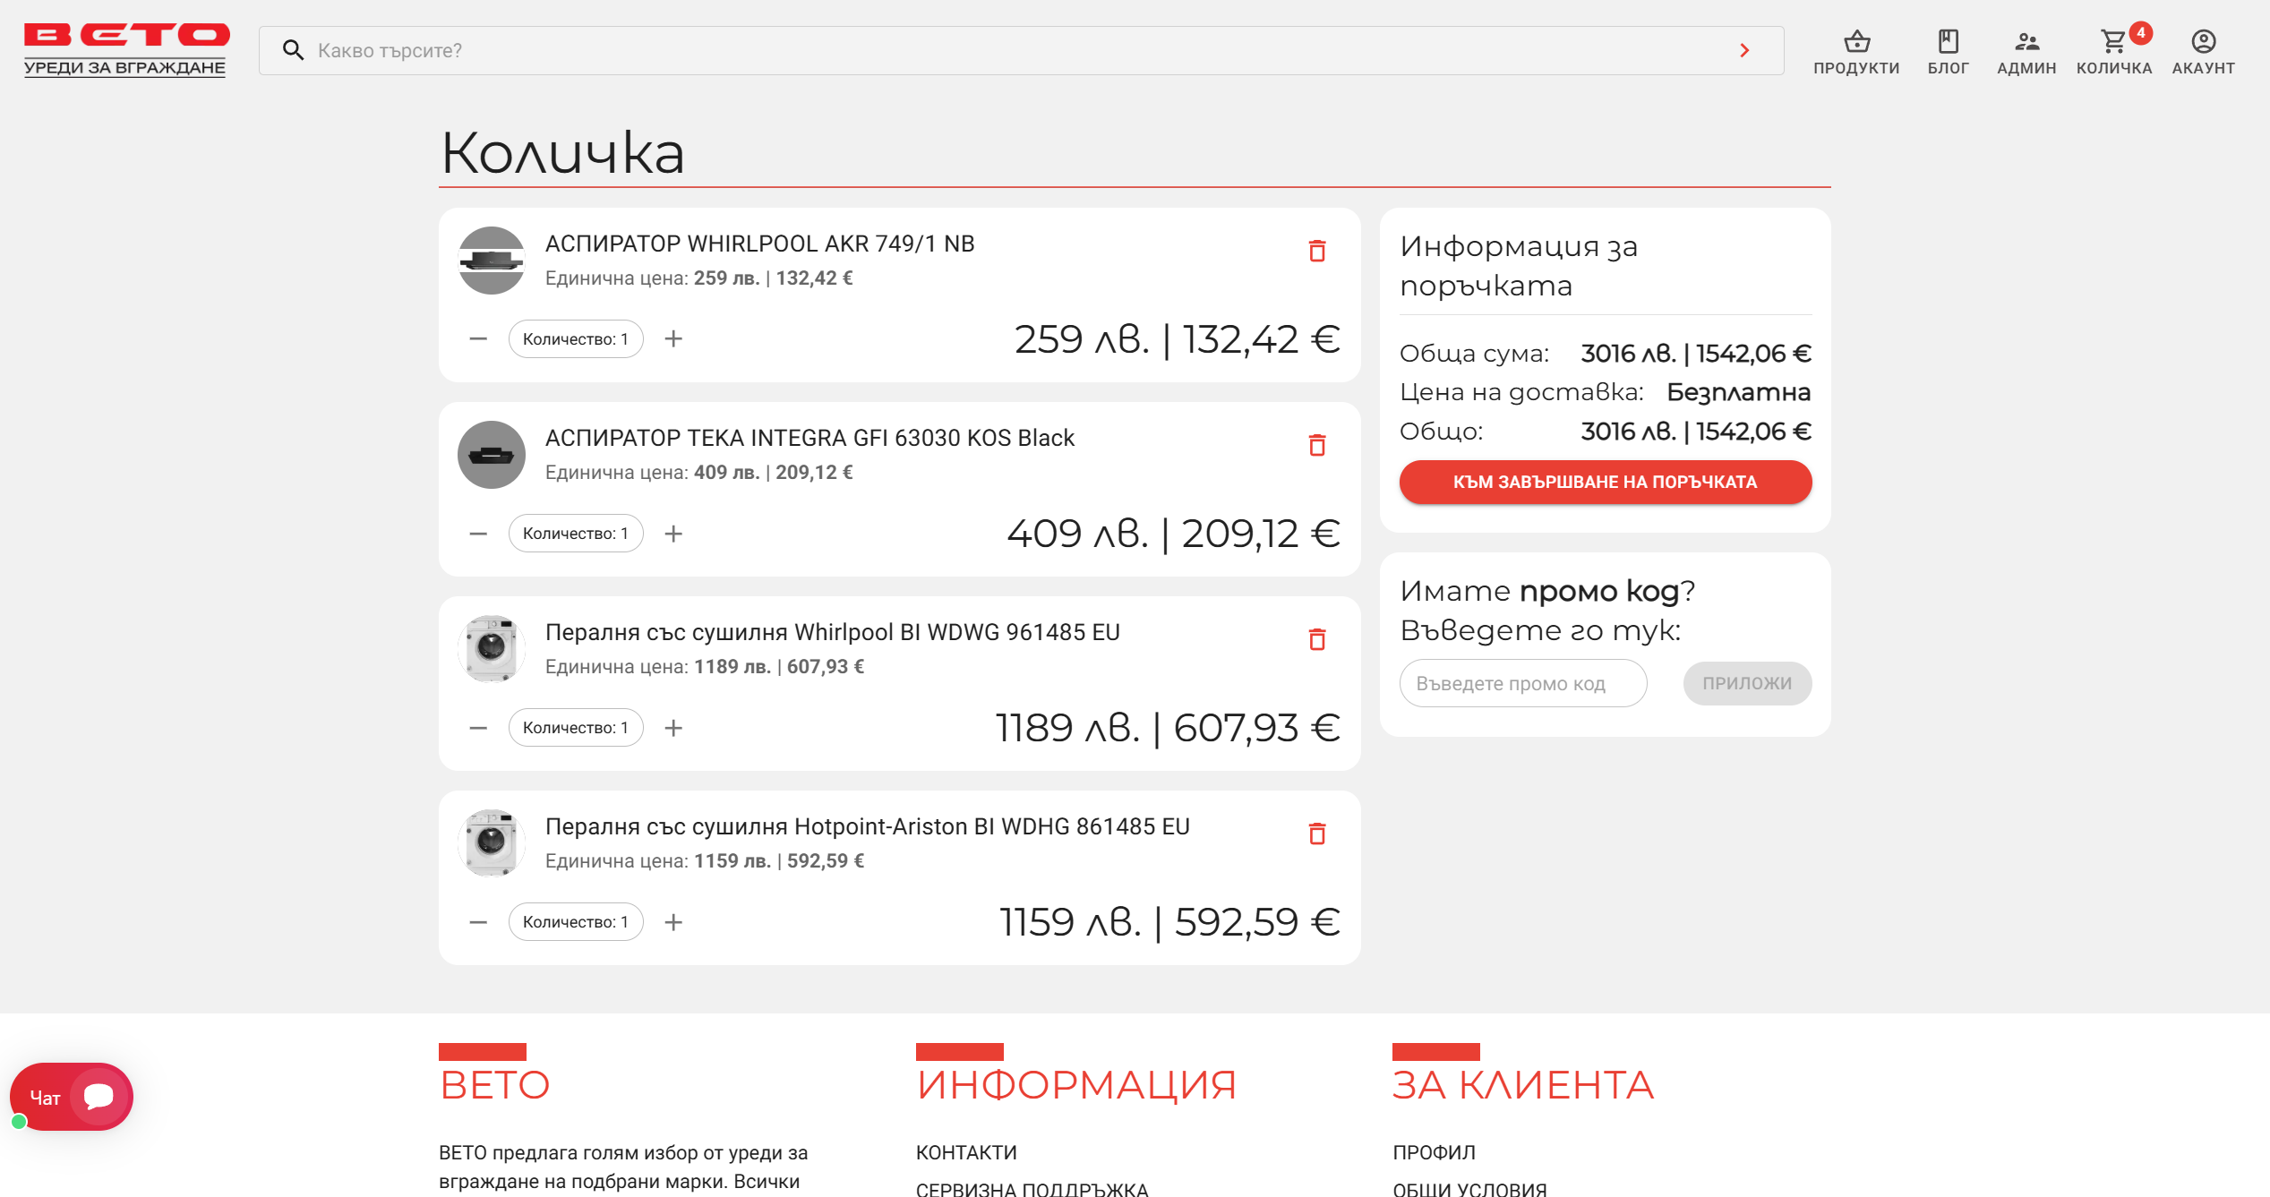Submit search with red arrow icon
Screen dimensions: 2270x1197
coord(1744,50)
